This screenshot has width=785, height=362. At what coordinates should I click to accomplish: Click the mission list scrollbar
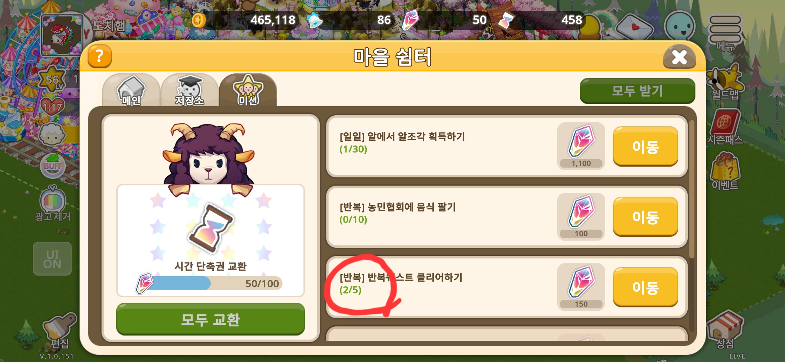(x=692, y=189)
